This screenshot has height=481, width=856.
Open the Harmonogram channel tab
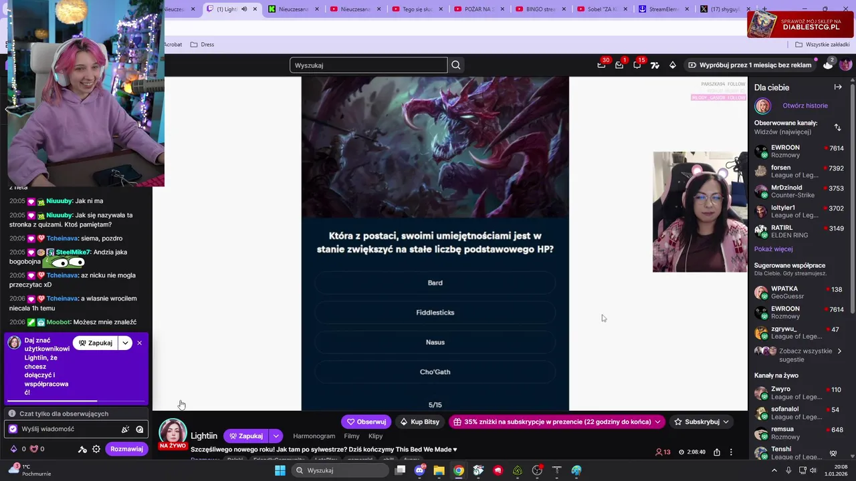pos(314,436)
